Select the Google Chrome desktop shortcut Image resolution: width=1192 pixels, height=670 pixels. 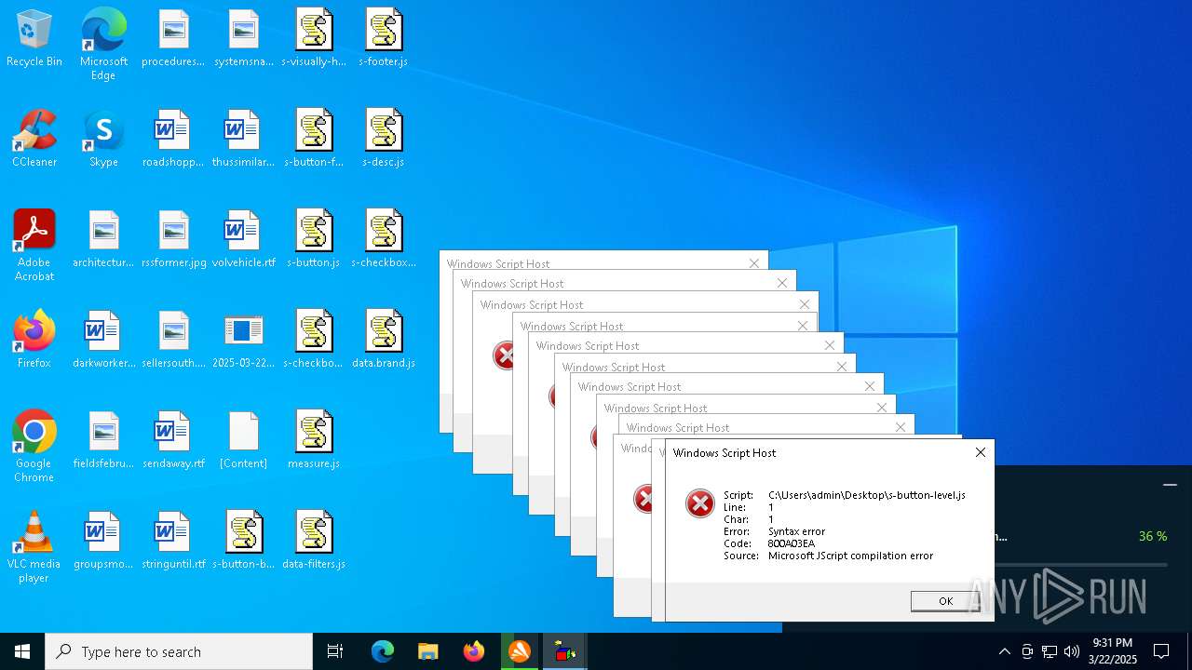[34, 447]
